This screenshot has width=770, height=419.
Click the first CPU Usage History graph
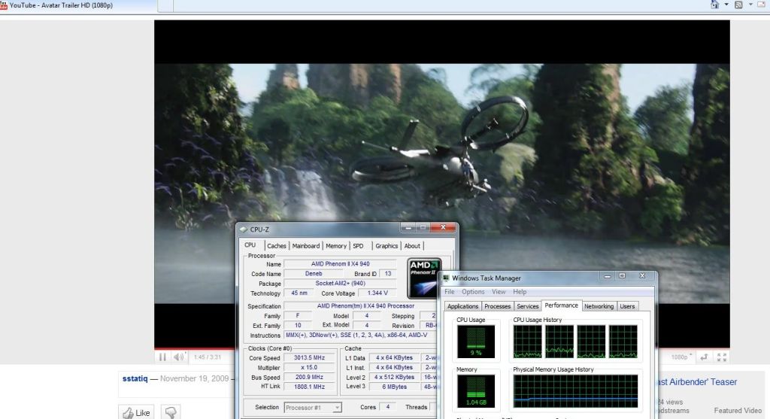click(x=527, y=342)
